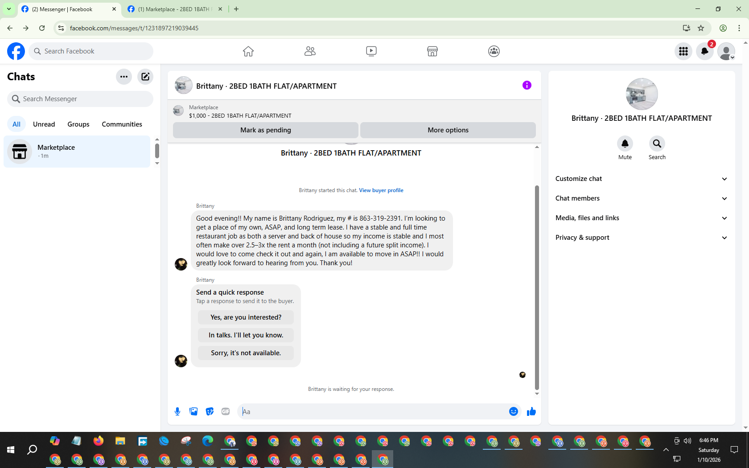Image resolution: width=749 pixels, height=468 pixels.
Task: Select the Groups chats filter
Action: (x=78, y=124)
